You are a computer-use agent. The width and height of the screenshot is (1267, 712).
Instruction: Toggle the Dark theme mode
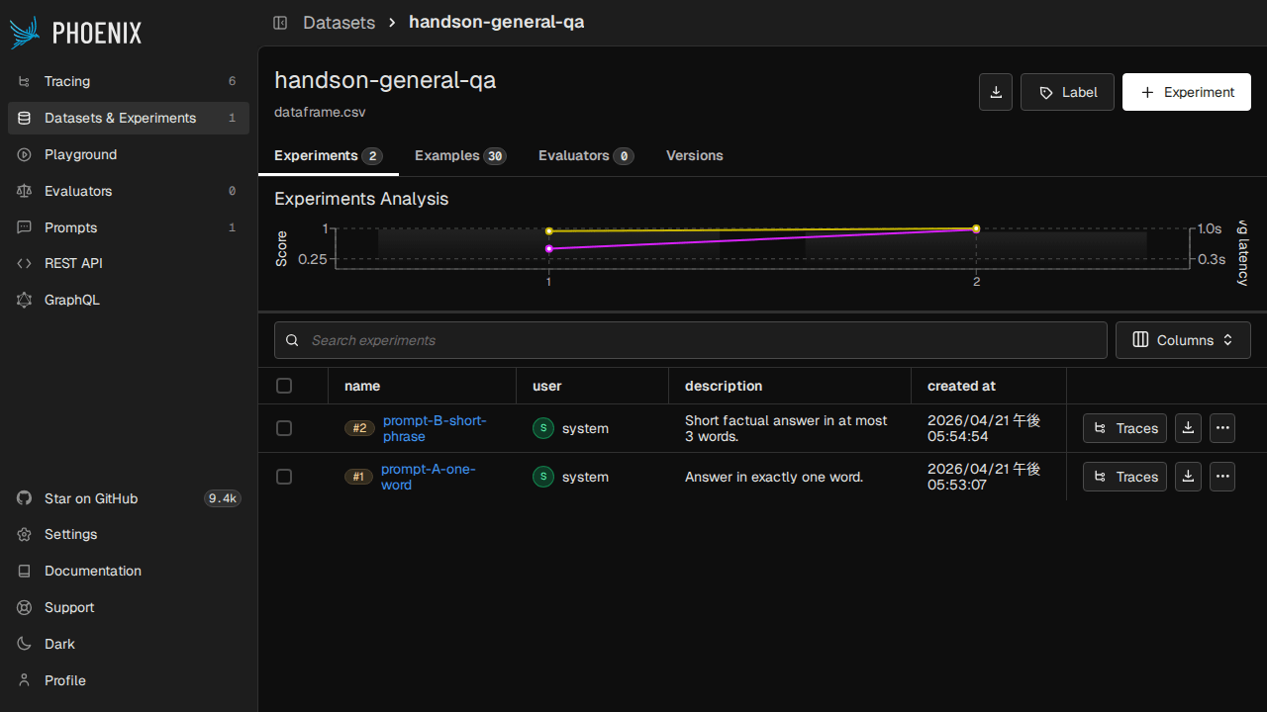[59, 644]
